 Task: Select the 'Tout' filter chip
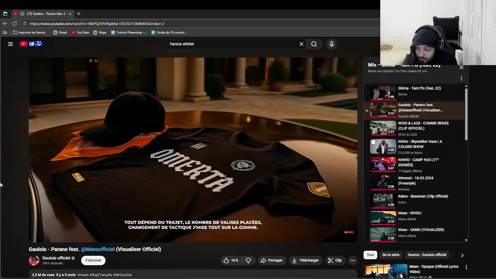370,255
